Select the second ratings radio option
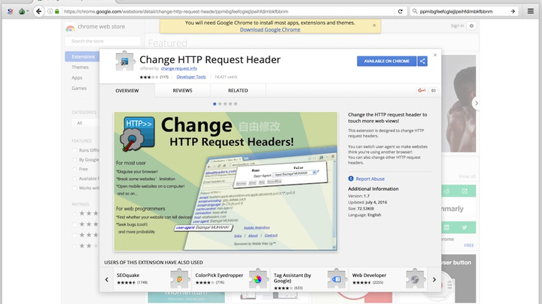Viewport: 542px width, 304px height. [75, 224]
